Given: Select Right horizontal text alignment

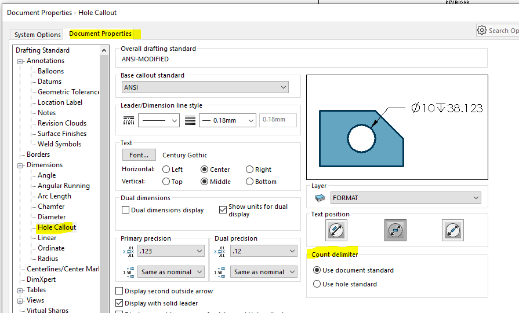Looking at the screenshot, I should point(249,170).
